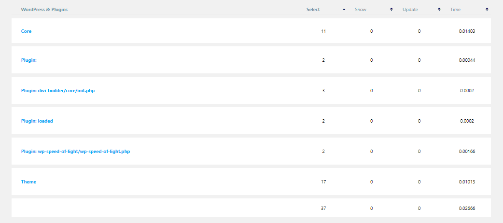Click the Time column header label
Image resolution: width=503 pixels, height=223 pixels.
click(x=456, y=10)
